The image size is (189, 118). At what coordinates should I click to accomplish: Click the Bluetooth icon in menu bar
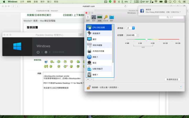click(x=119, y=2)
